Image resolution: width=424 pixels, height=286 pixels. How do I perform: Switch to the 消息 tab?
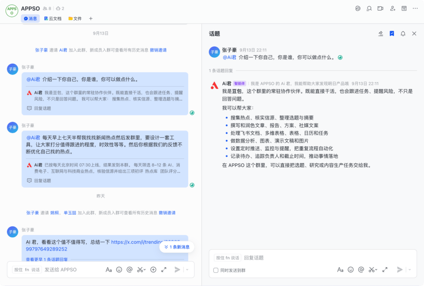tap(30, 18)
